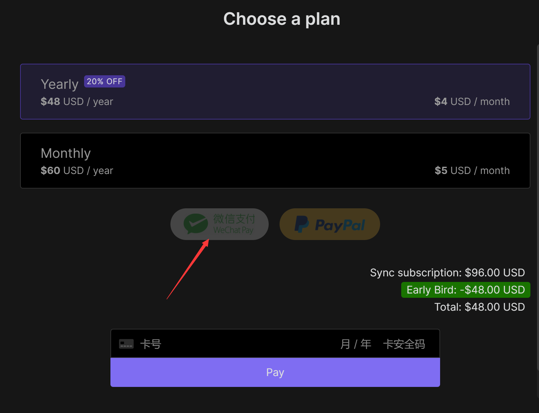The image size is (539, 413).
Task: Click the expiry month/year (月 / 年) field
Action: (x=355, y=344)
